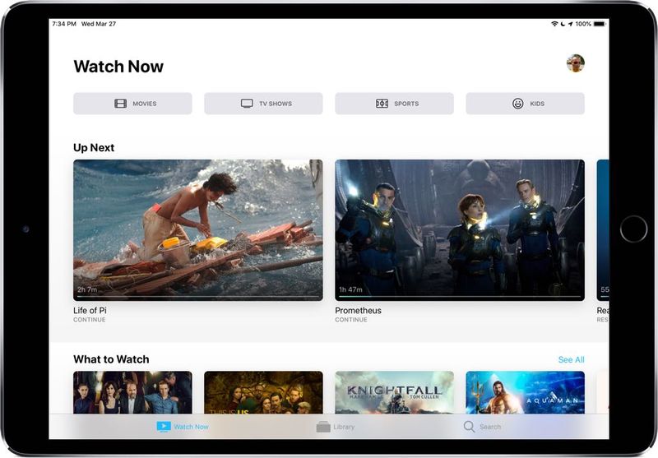
Task: Click the Watch Now page title
Action: [x=118, y=67]
